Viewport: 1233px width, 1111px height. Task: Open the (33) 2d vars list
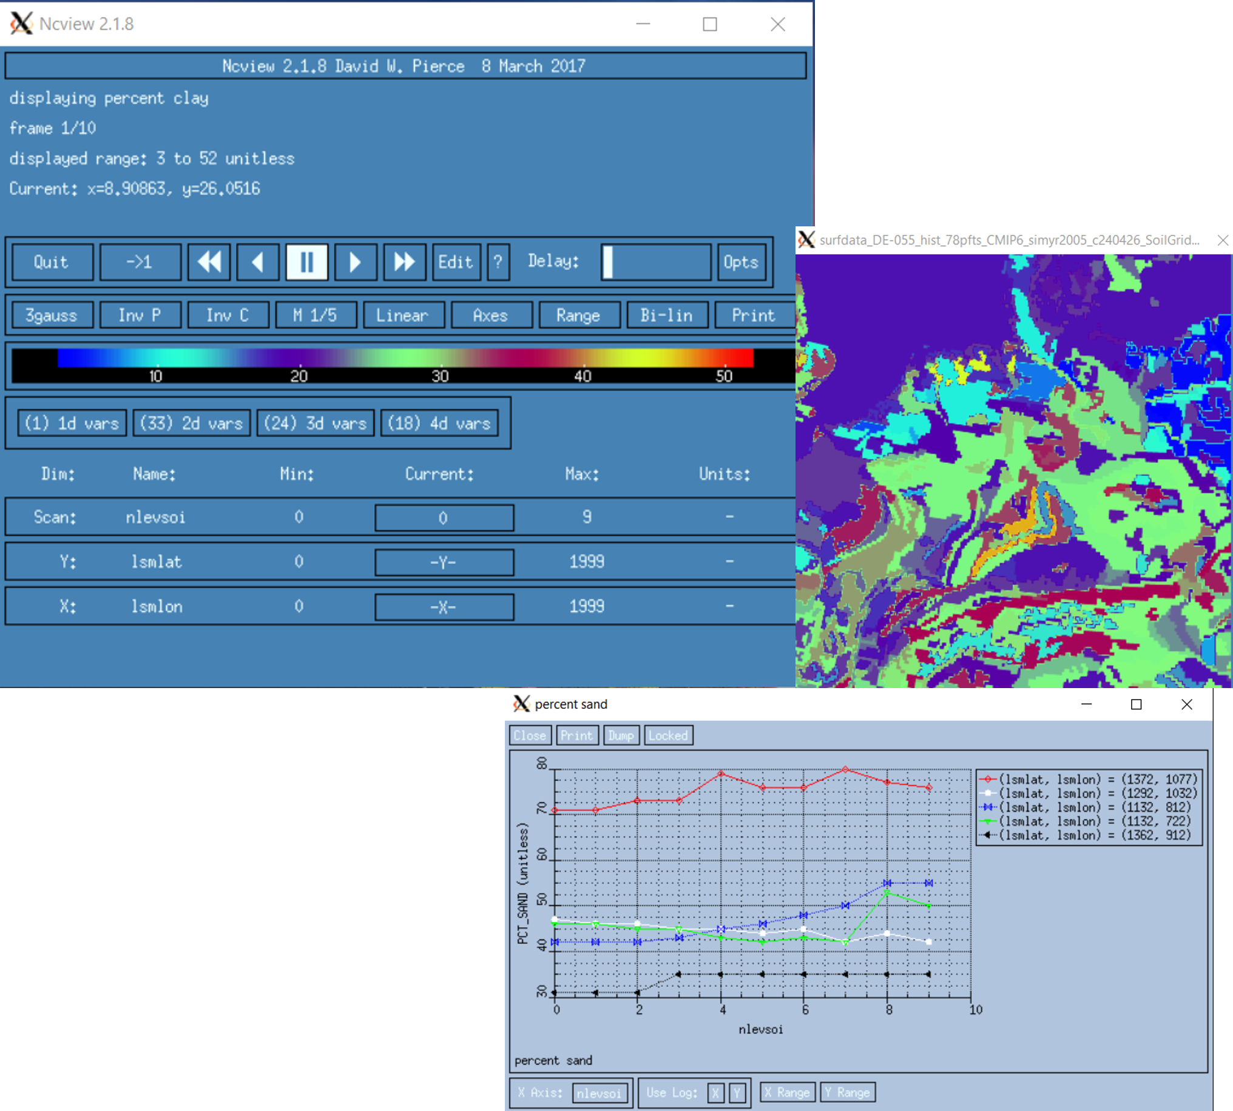[191, 423]
